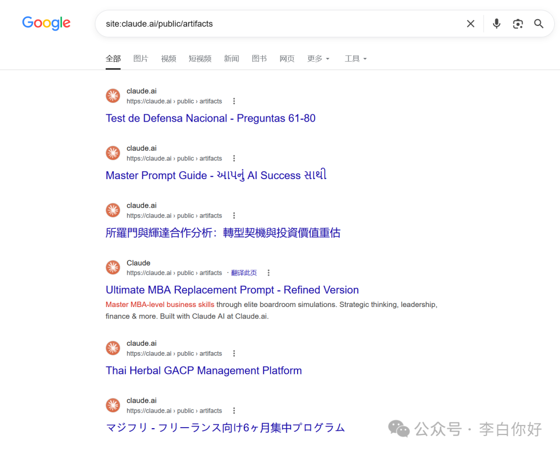Screen dimensions: 560x452
Task: Open more options for 所羅門與輝達 result
Action: (x=234, y=215)
